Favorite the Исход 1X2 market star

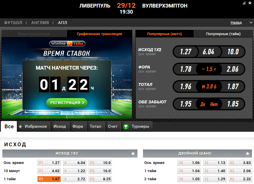point(133,154)
